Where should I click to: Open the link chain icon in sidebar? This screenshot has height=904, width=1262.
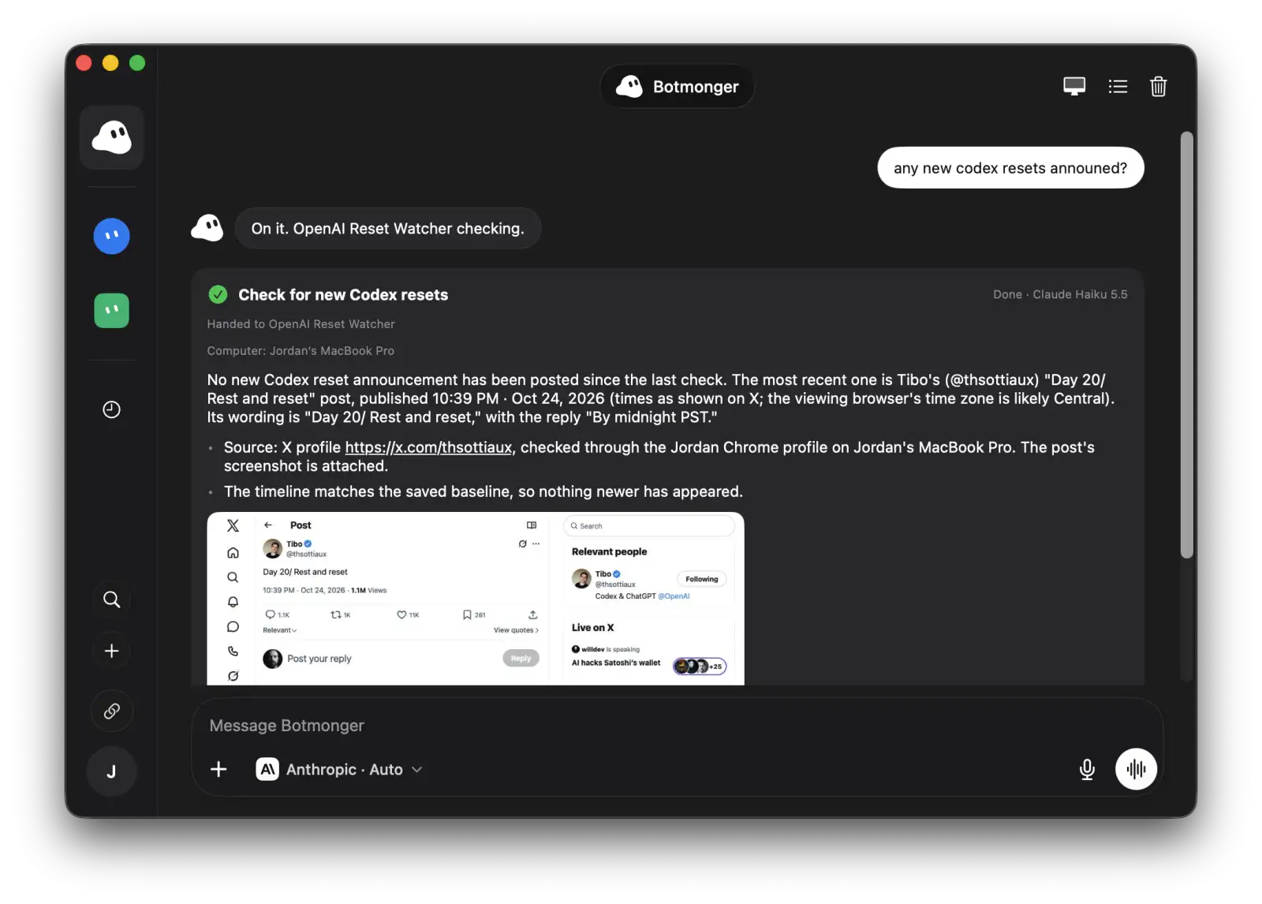[x=111, y=711]
